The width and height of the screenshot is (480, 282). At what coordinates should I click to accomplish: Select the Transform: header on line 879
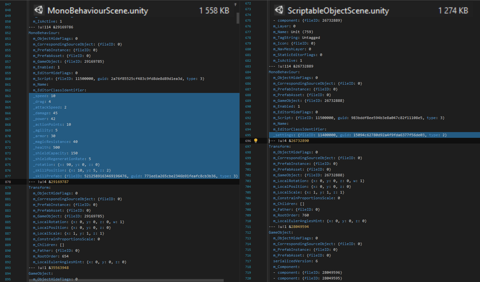[x=38, y=187]
